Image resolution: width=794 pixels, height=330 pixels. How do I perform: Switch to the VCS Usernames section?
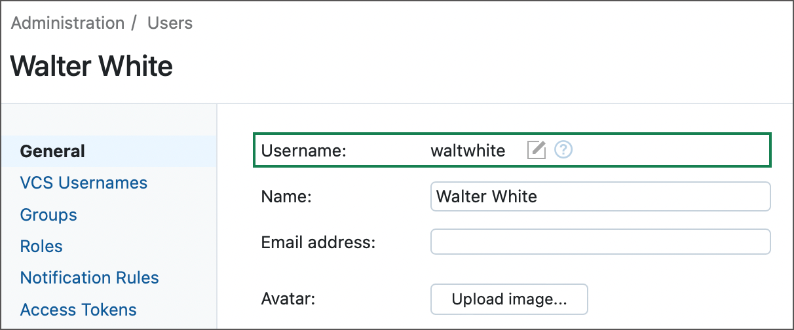click(x=84, y=183)
